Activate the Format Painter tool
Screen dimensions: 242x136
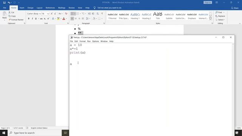pos(16,20)
